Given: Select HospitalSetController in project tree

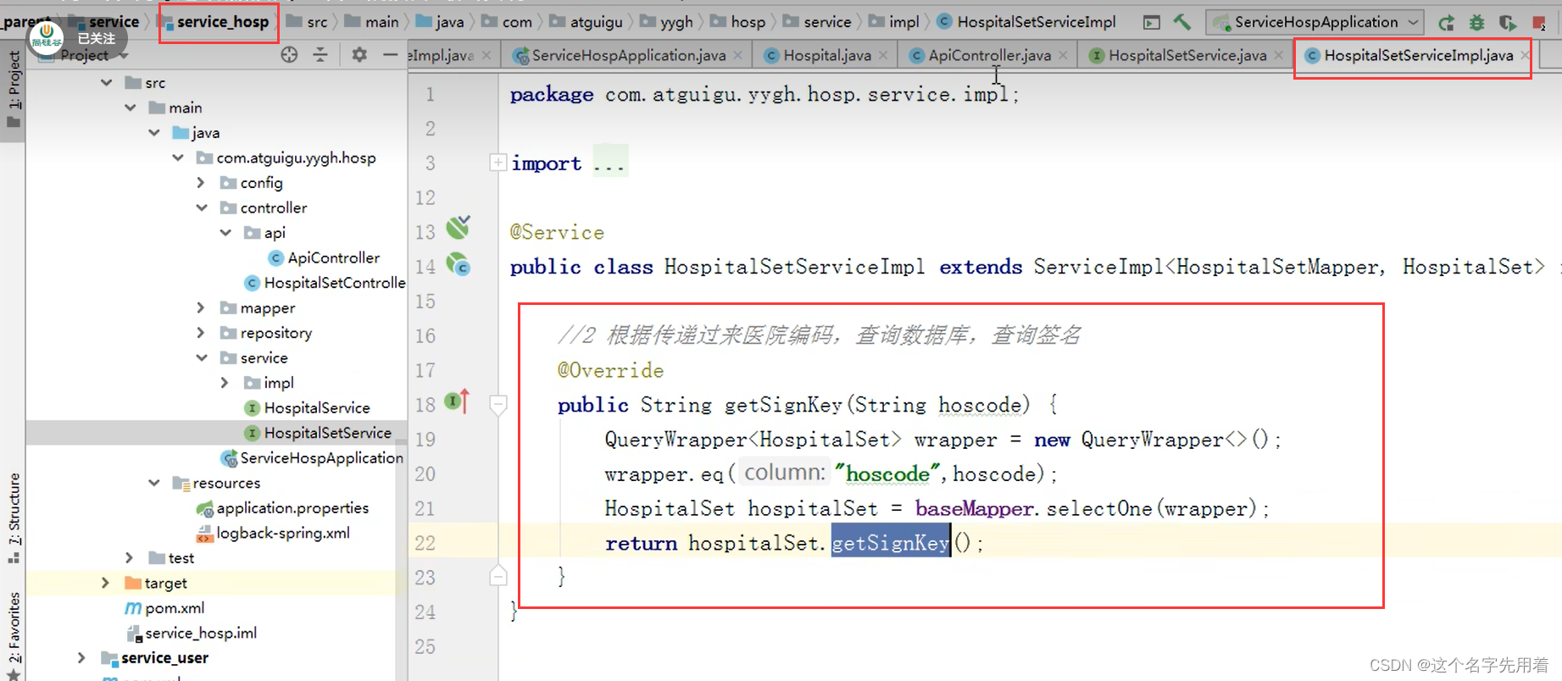Looking at the screenshot, I should tap(334, 283).
